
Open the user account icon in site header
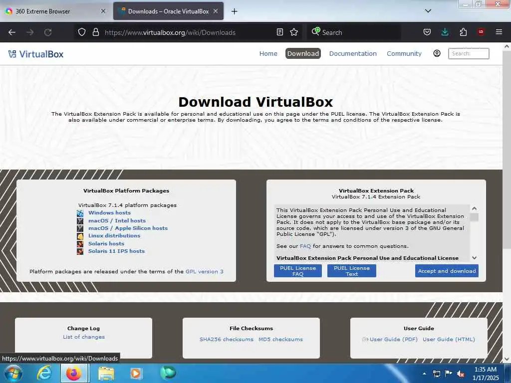(437, 53)
